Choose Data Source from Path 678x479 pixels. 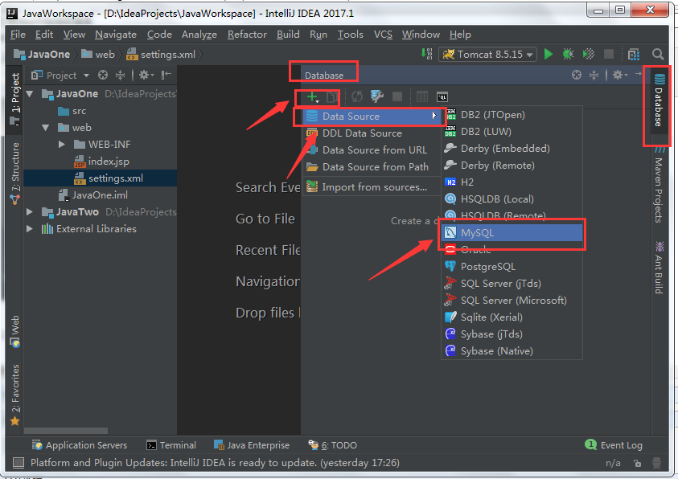click(372, 166)
